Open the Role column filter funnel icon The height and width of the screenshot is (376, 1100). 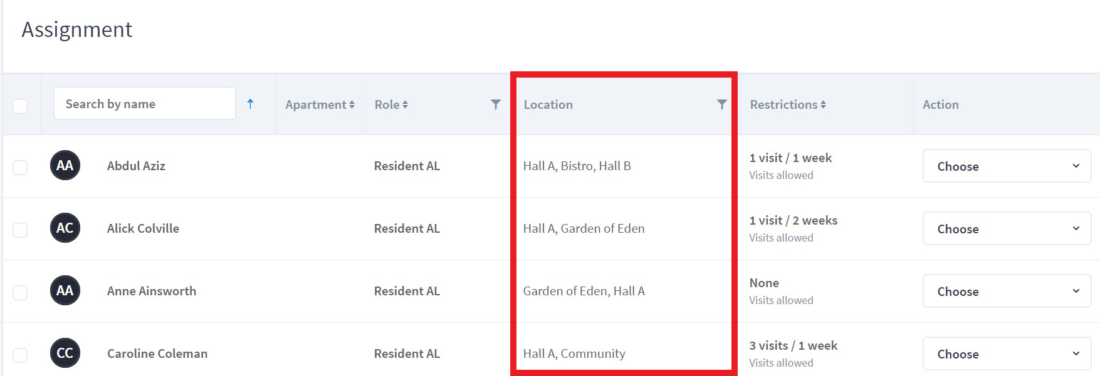496,104
